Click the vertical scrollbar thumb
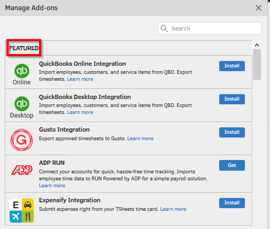 coord(257,64)
